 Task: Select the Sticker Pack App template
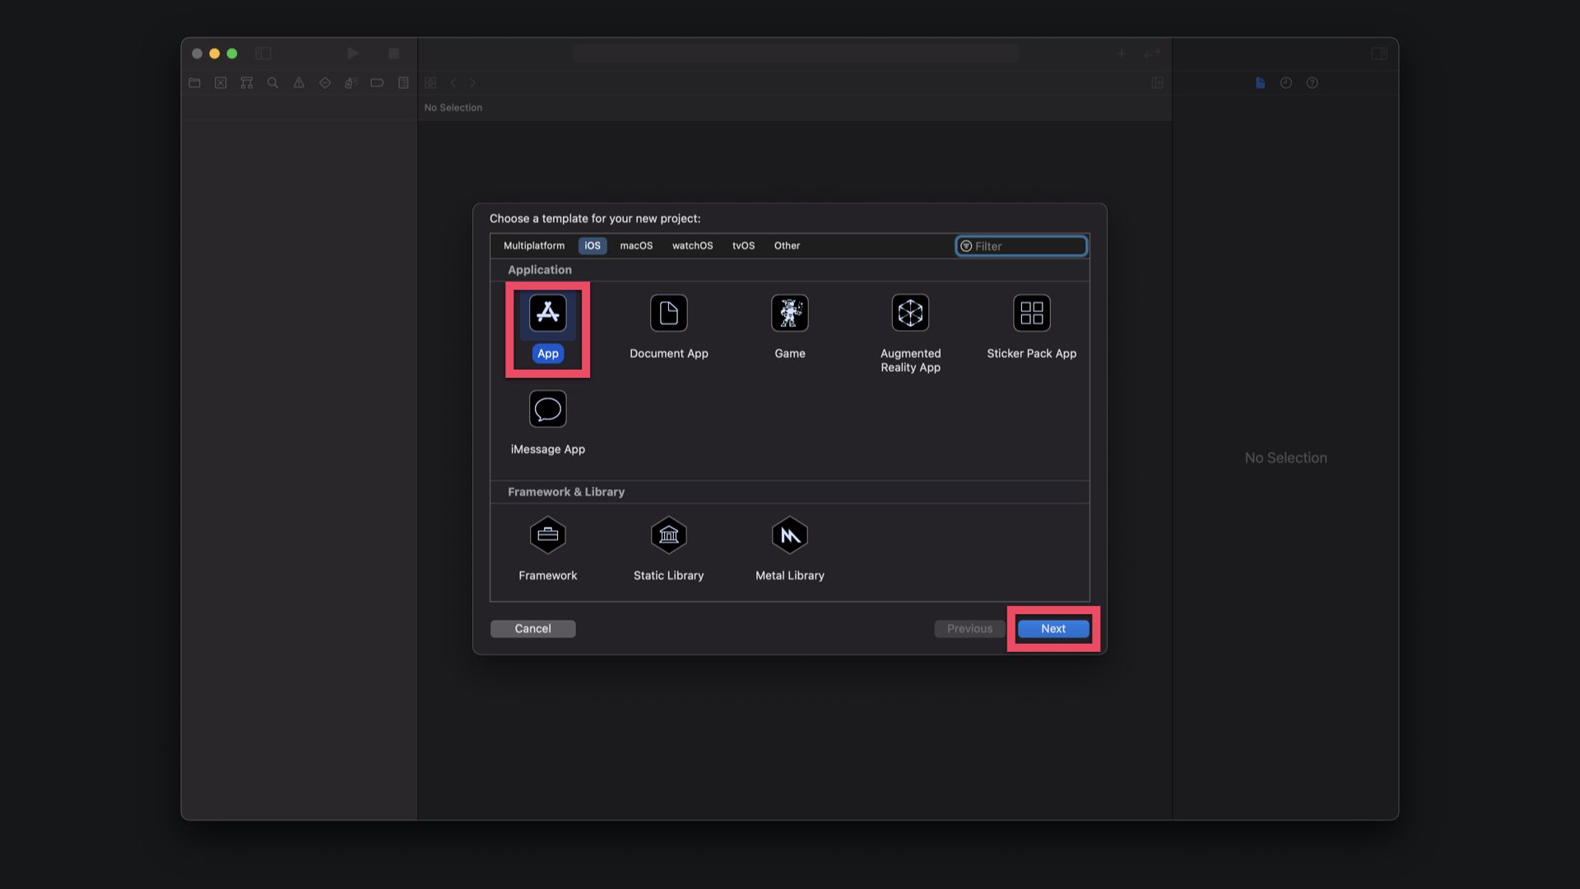tap(1031, 314)
